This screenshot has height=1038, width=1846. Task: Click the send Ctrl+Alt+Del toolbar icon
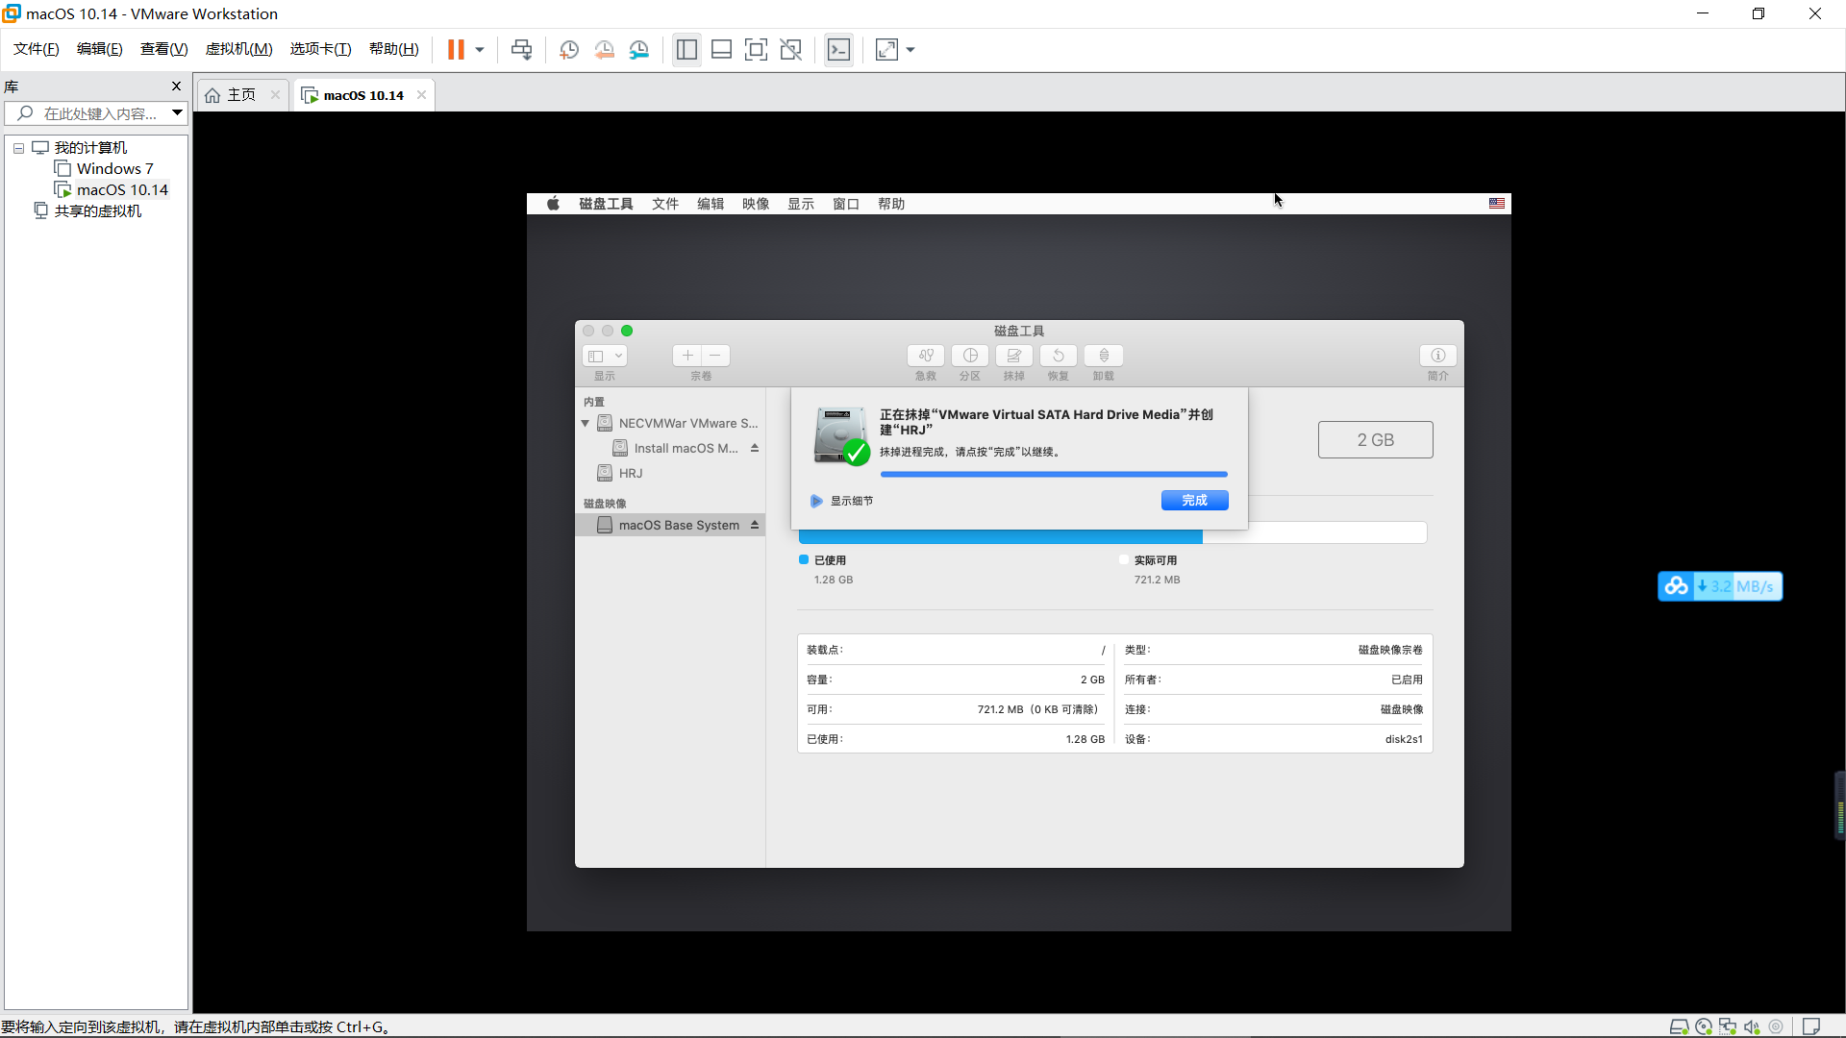click(521, 50)
